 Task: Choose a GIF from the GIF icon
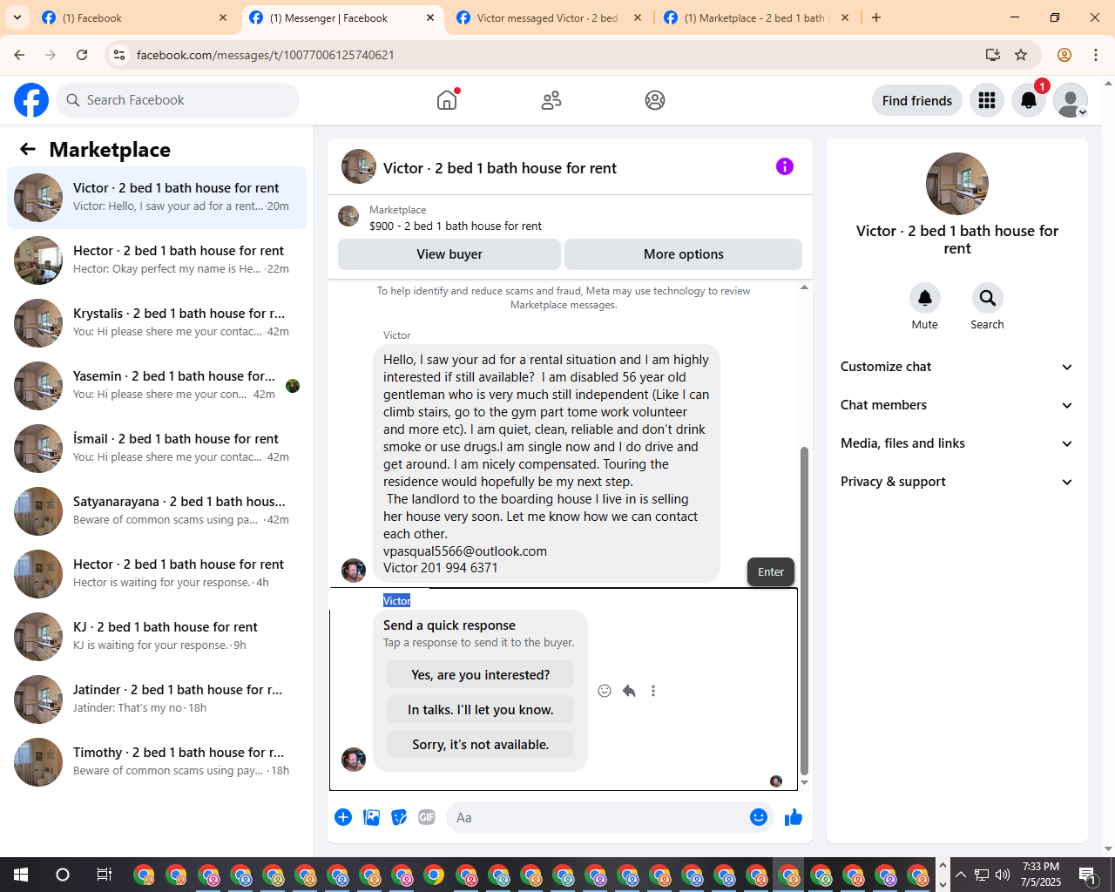click(427, 817)
